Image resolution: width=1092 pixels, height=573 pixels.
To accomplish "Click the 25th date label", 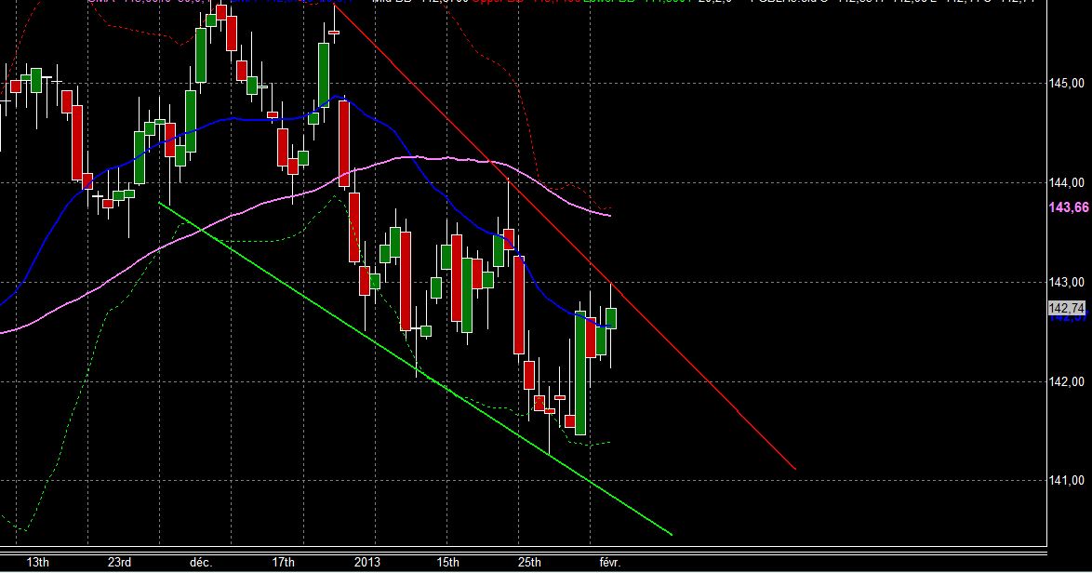I will tap(529, 562).
